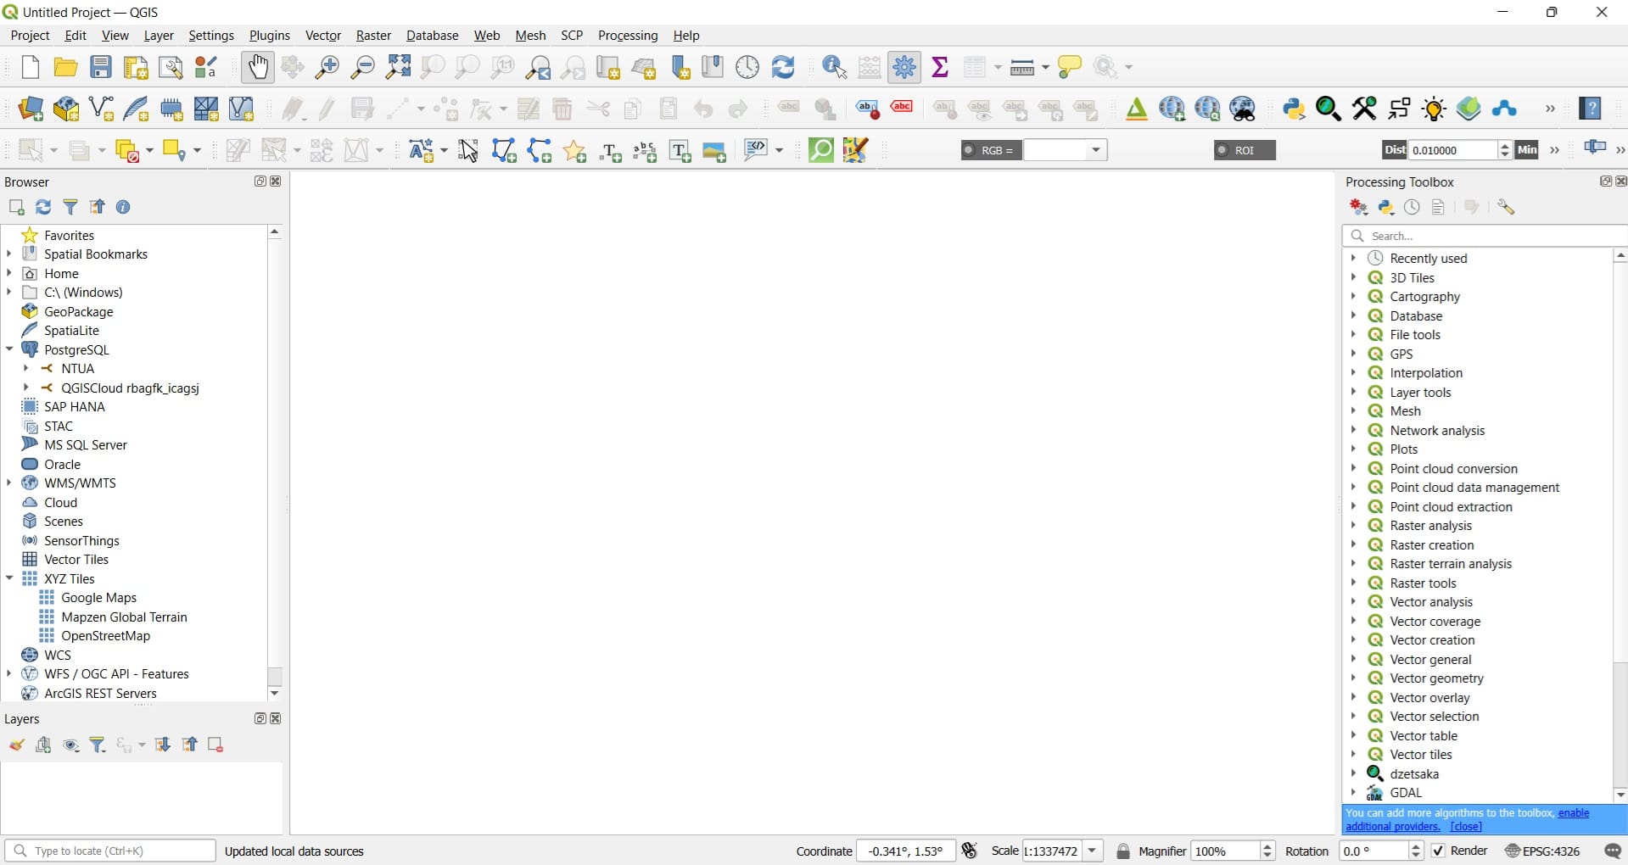
Task: Increase Magnifier with the up stepper arrow
Action: [1268, 846]
